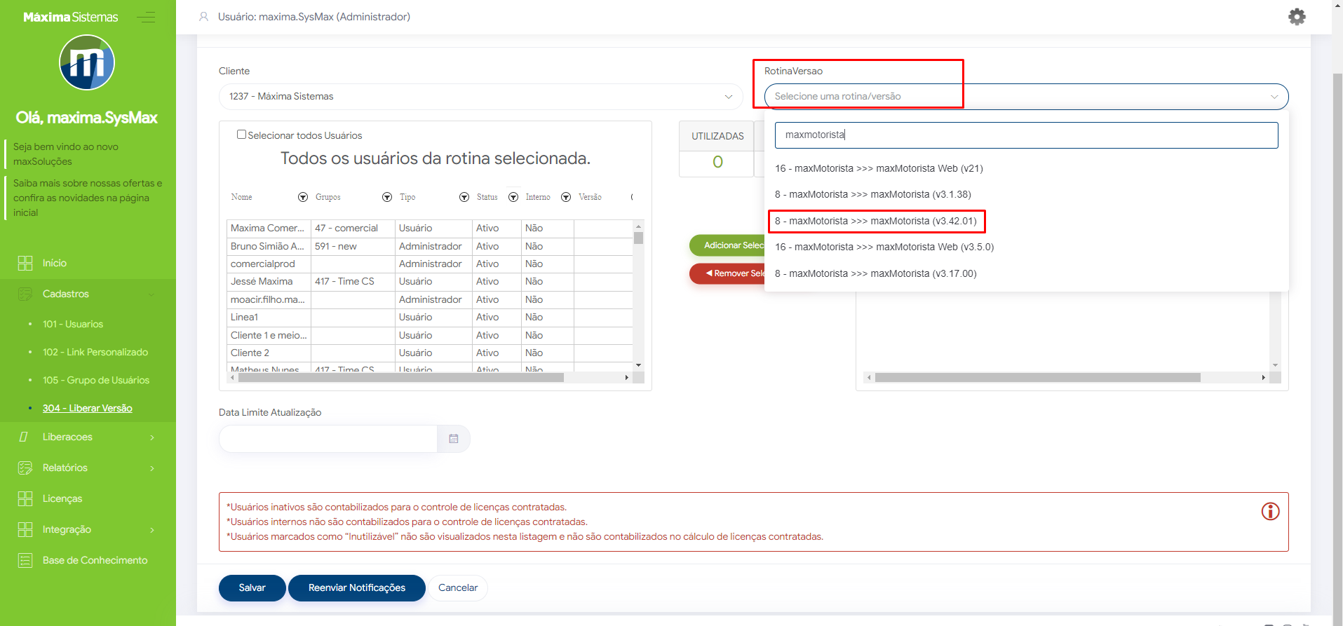1343x626 pixels.
Task: Filter the Grupos column
Action: 387,198
